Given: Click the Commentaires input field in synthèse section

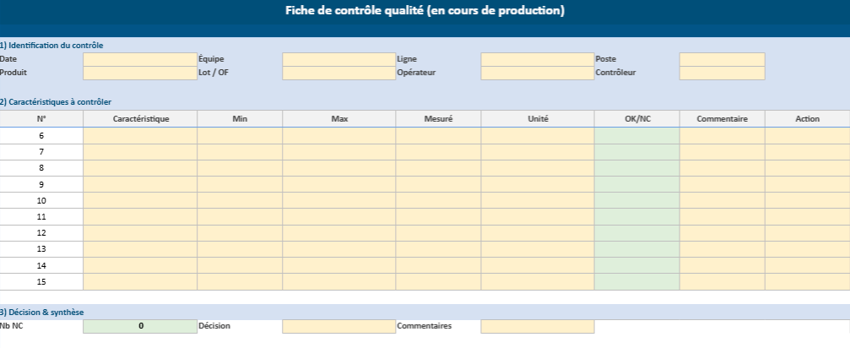Looking at the screenshot, I should pyautogui.click(x=538, y=326).
